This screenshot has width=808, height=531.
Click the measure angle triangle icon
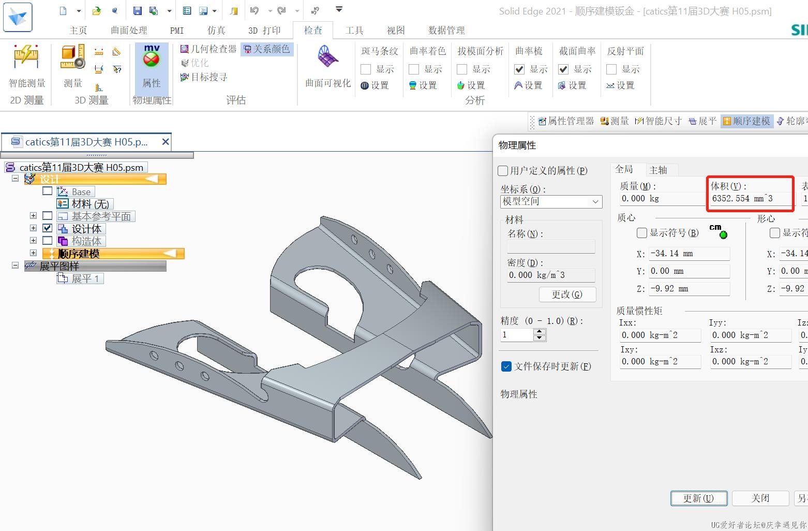(x=117, y=52)
